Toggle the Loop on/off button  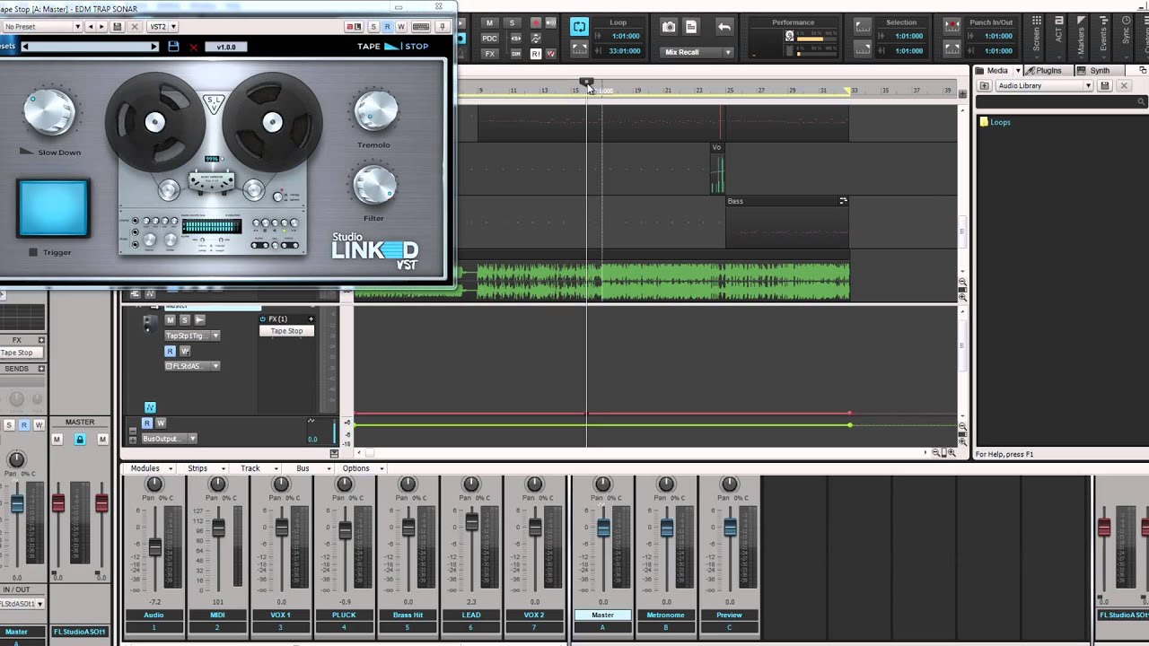(x=580, y=27)
